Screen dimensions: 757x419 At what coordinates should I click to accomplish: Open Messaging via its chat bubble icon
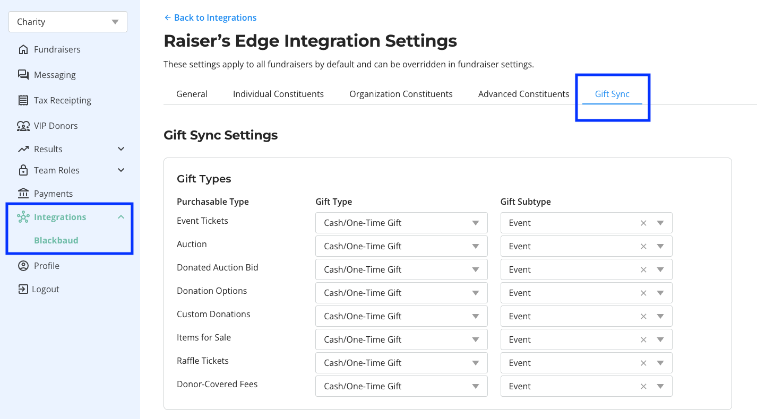[x=24, y=74]
